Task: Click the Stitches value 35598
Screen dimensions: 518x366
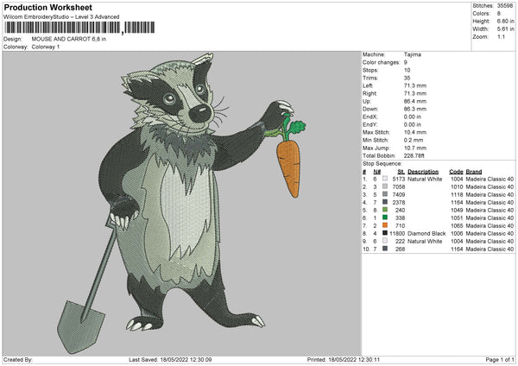Action: tap(505, 6)
